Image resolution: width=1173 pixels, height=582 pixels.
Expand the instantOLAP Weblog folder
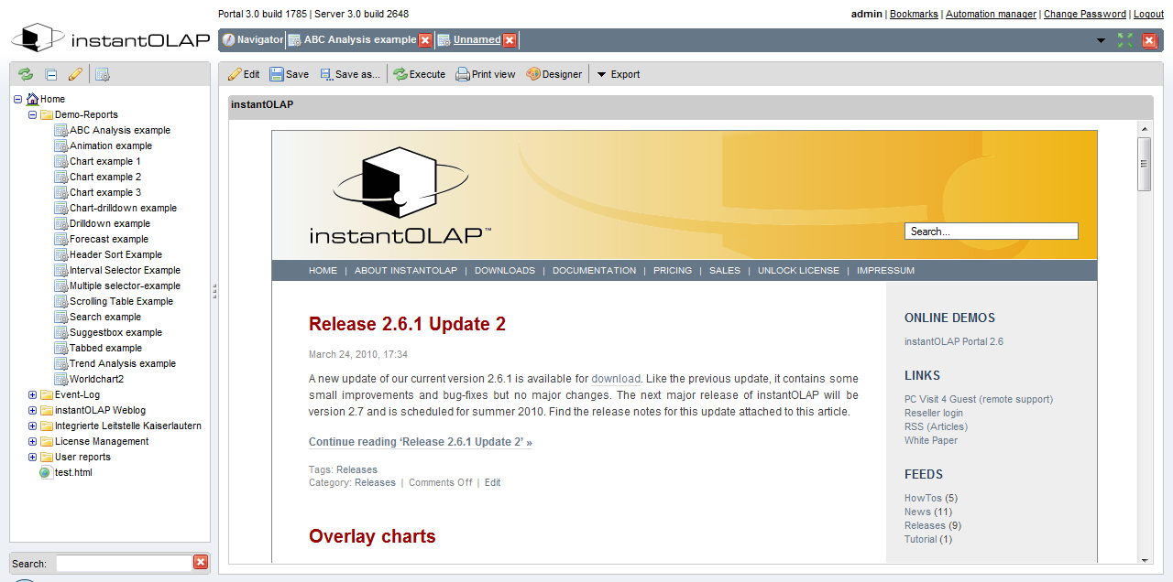coord(33,410)
